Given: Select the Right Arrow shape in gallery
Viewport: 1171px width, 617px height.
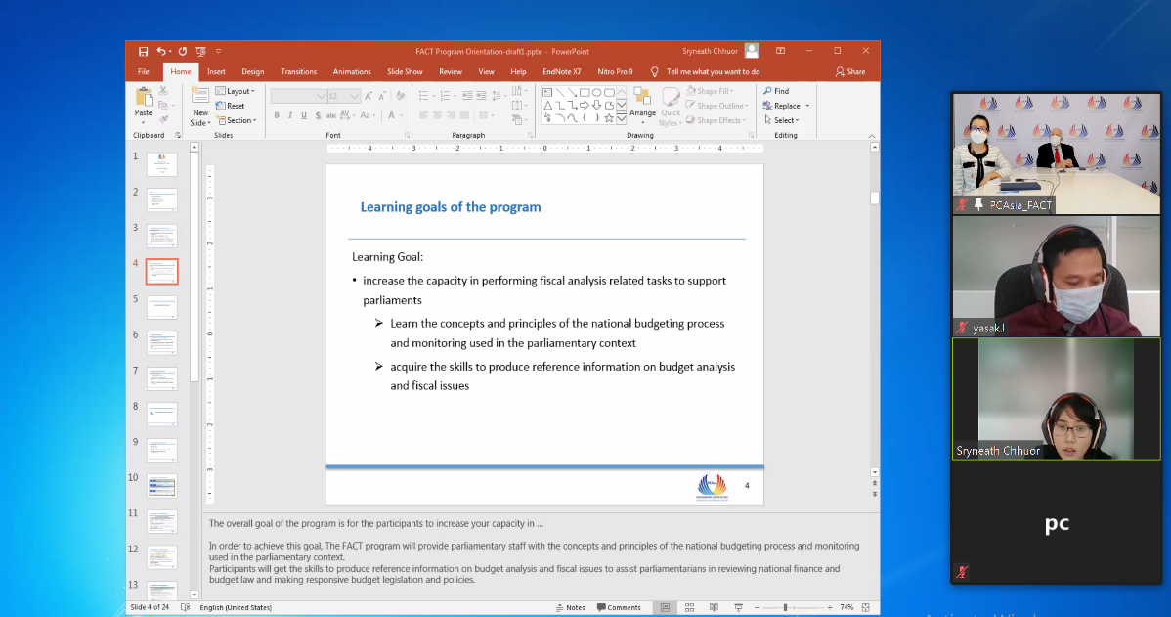Looking at the screenshot, I should coord(585,106).
